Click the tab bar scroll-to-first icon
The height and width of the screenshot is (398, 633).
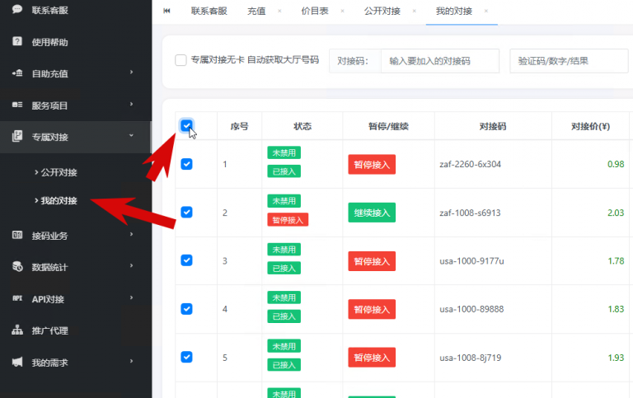[166, 11]
